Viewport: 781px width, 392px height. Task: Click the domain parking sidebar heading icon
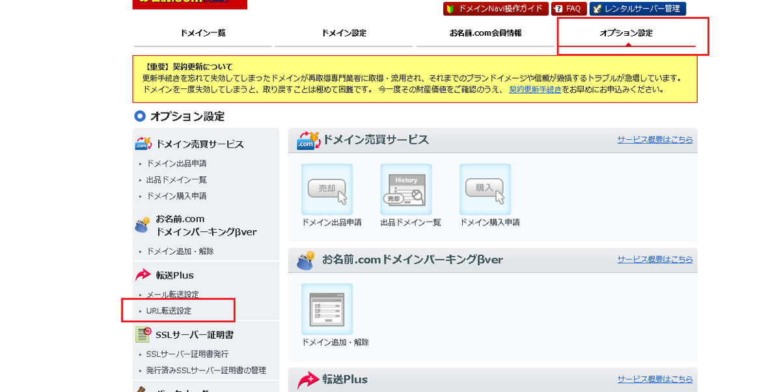coord(143,225)
